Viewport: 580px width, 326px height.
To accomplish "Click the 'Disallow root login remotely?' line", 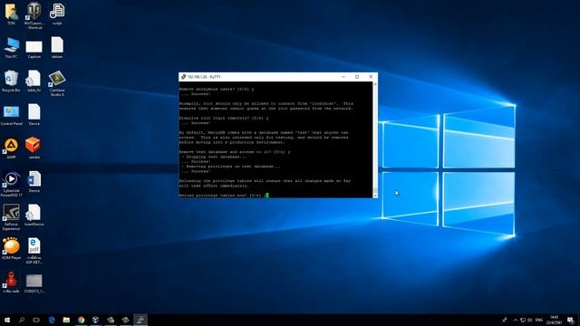I will point(224,119).
